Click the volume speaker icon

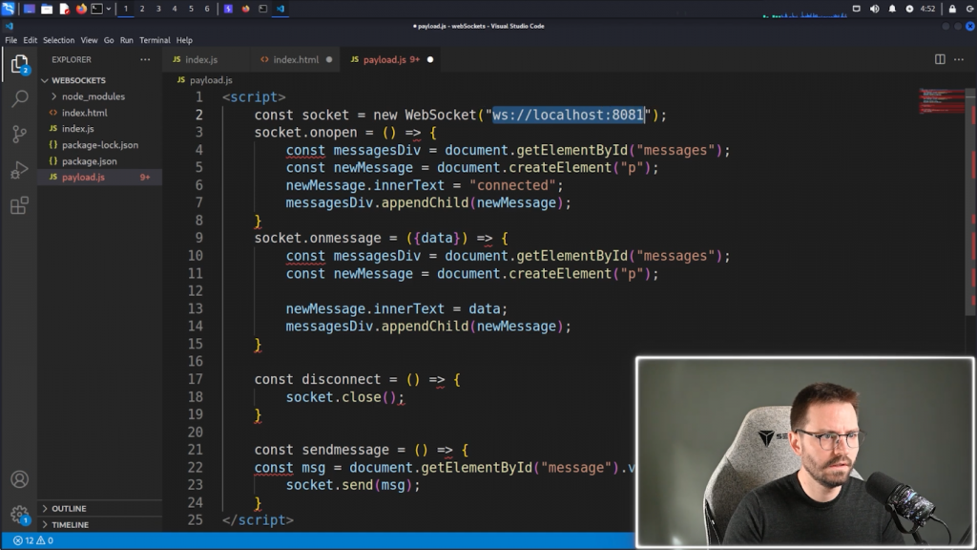tap(874, 9)
